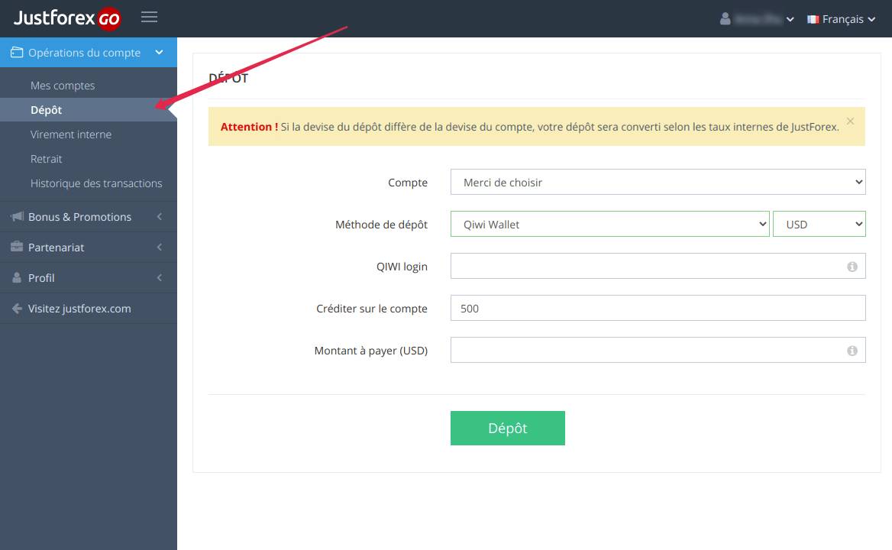Screen dimensions: 892x550
Task: Click the green Dépôt submit button
Action: [507, 429]
